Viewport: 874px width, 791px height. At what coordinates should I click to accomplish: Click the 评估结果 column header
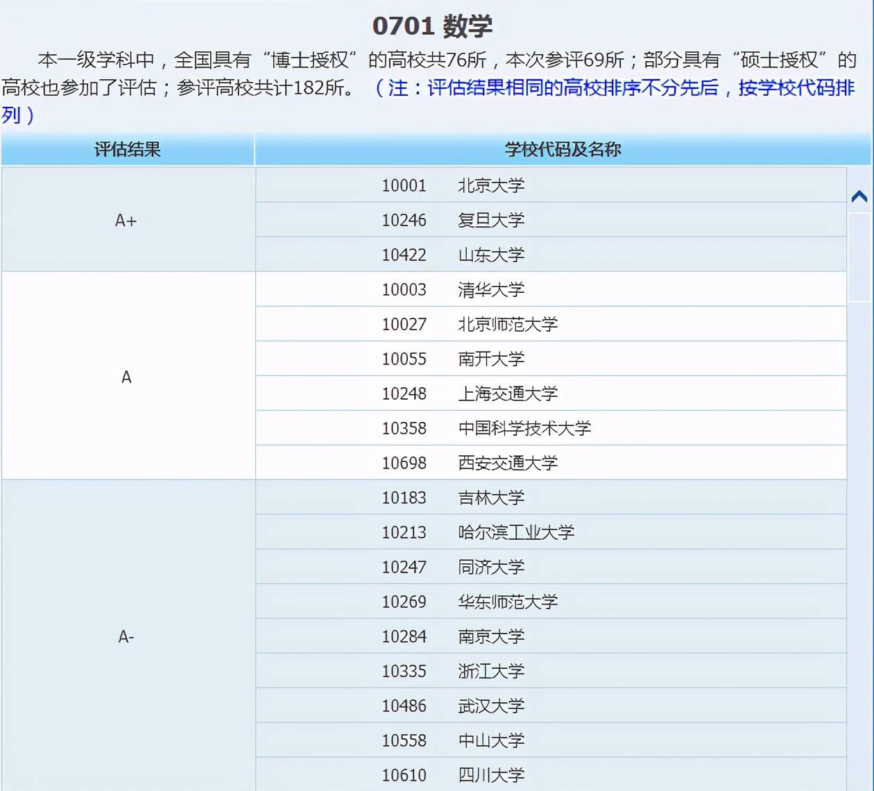pos(128,149)
